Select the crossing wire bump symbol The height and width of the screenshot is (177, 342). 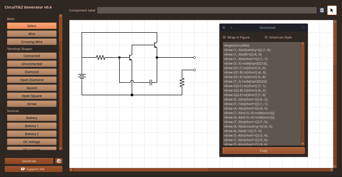pyautogui.click(x=132, y=81)
